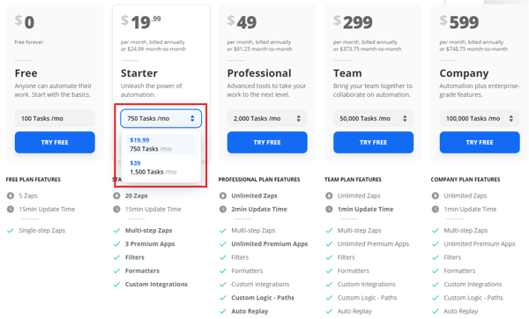Choose the $39 1,500 Tasks option
529x319 pixels.
pyautogui.click(x=161, y=167)
